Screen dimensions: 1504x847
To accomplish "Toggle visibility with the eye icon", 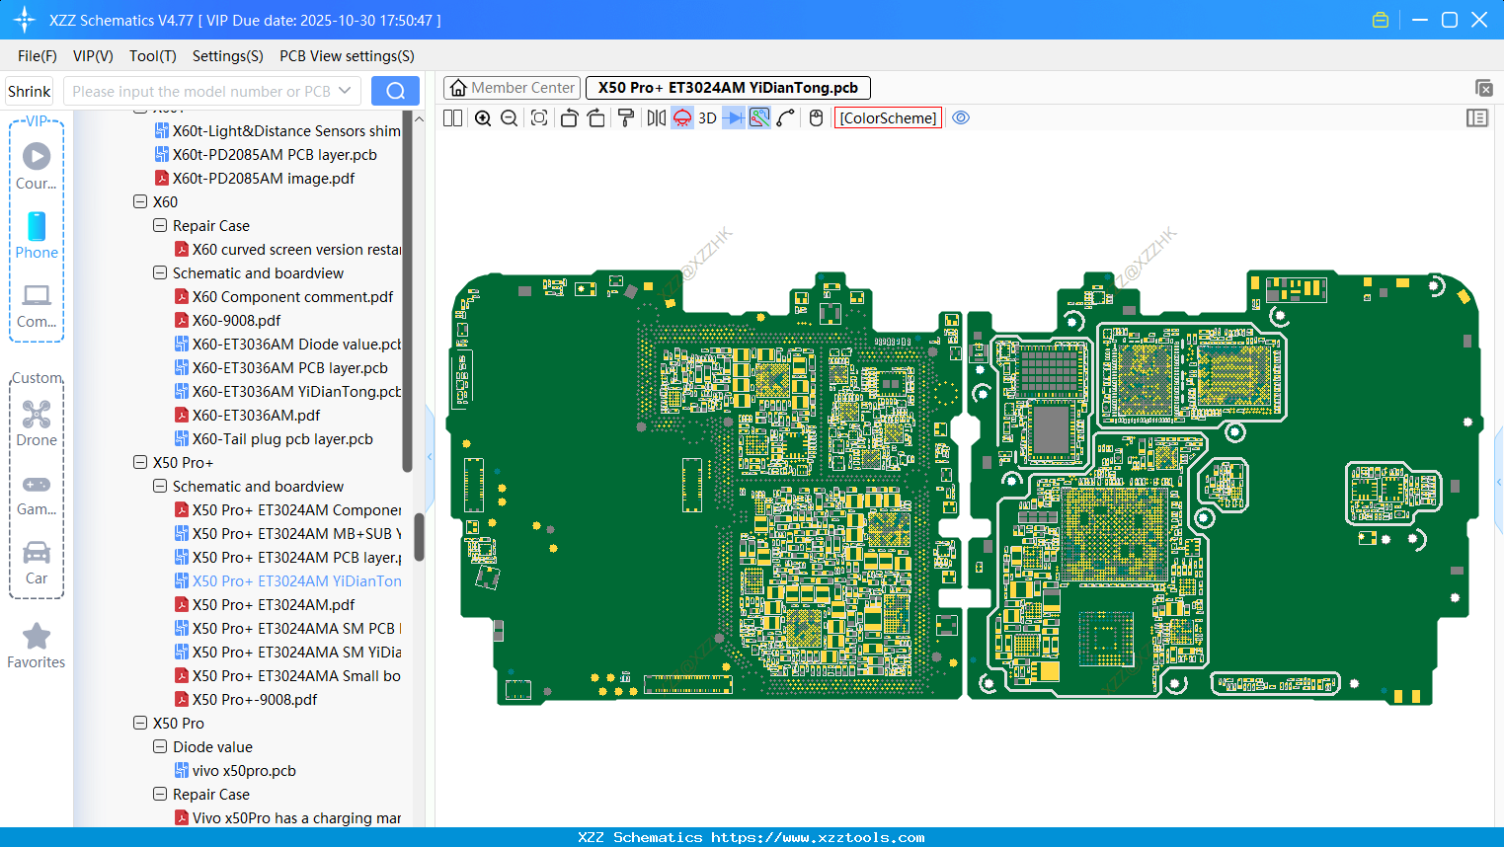I will click(x=961, y=118).
